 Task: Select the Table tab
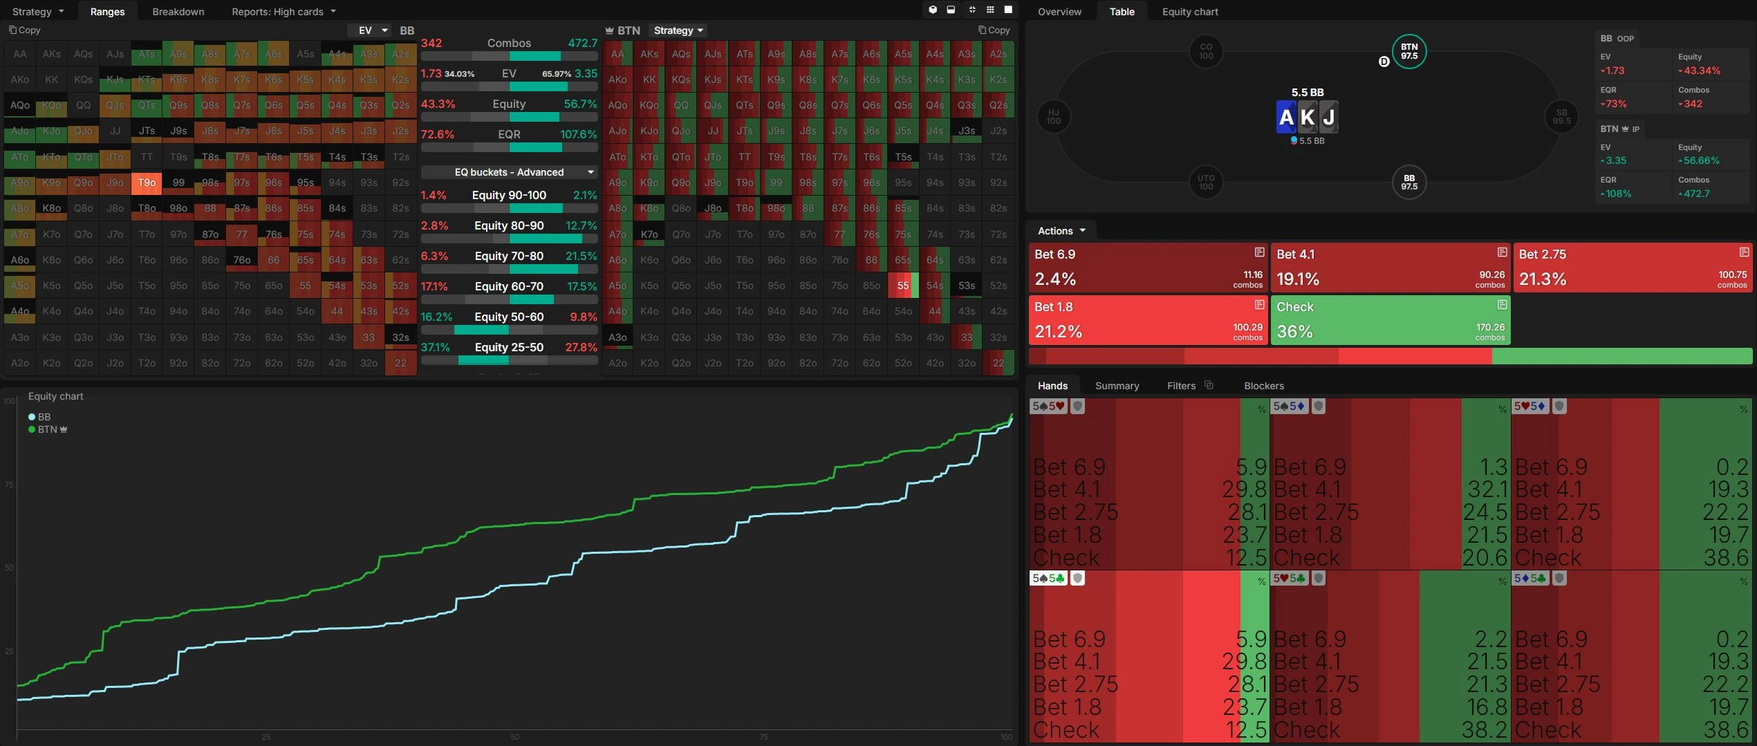1122,11
